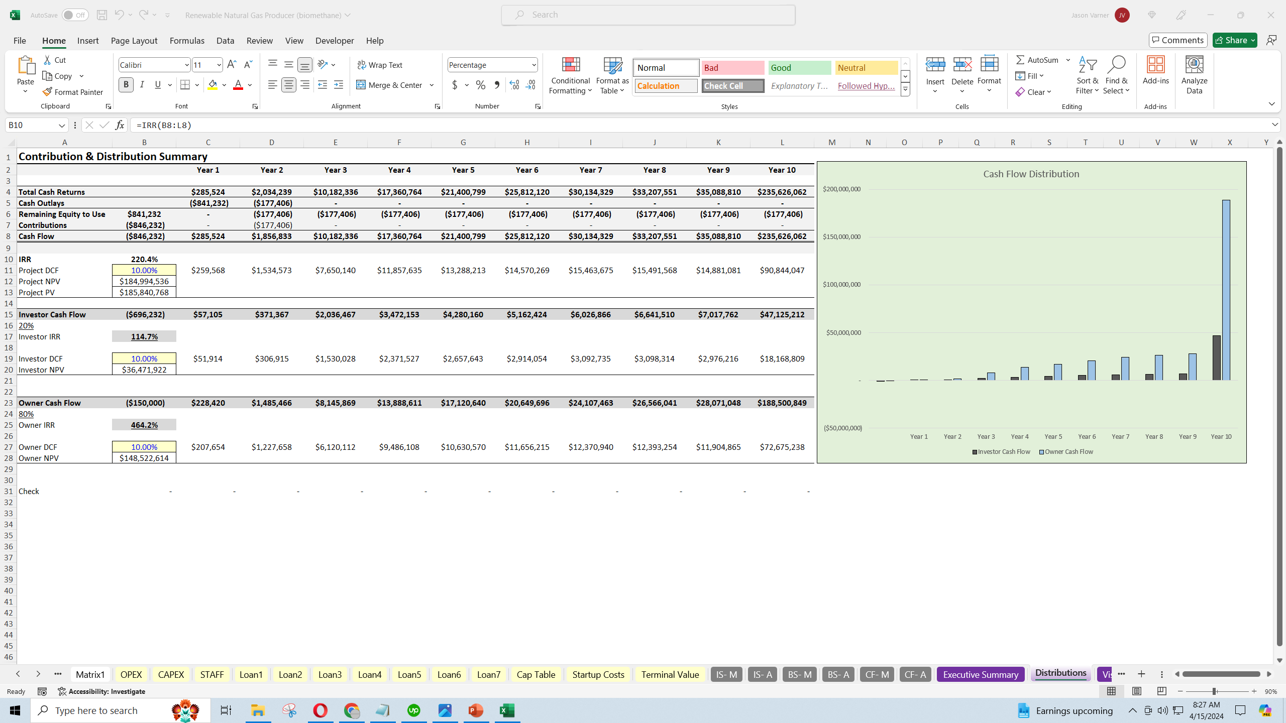Click in the Search box
The image size is (1286, 723).
pos(648,15)
